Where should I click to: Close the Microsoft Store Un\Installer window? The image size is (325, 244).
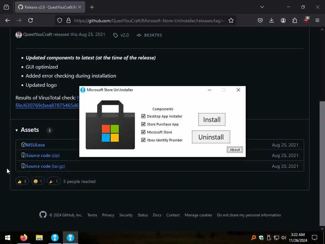[238, 90]
